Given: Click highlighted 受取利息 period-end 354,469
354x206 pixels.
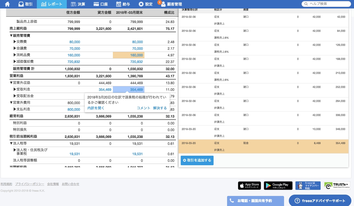Looking at the screenshot, I should pyautogui.click(x=129, y=89).
